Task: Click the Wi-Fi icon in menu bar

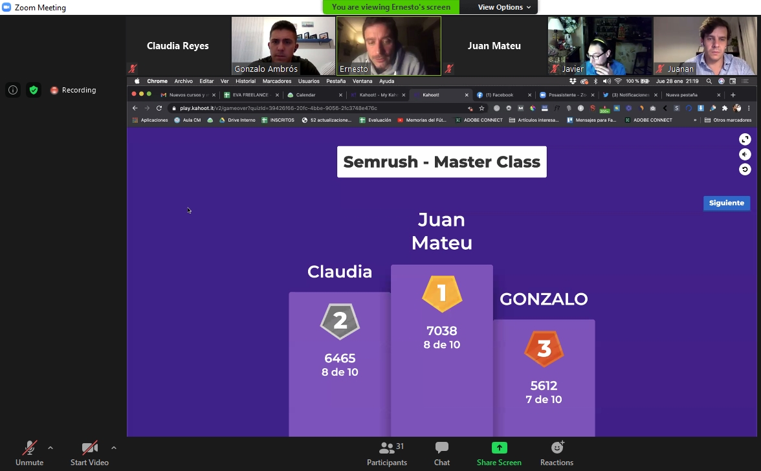Action: [x=618, y=81]
